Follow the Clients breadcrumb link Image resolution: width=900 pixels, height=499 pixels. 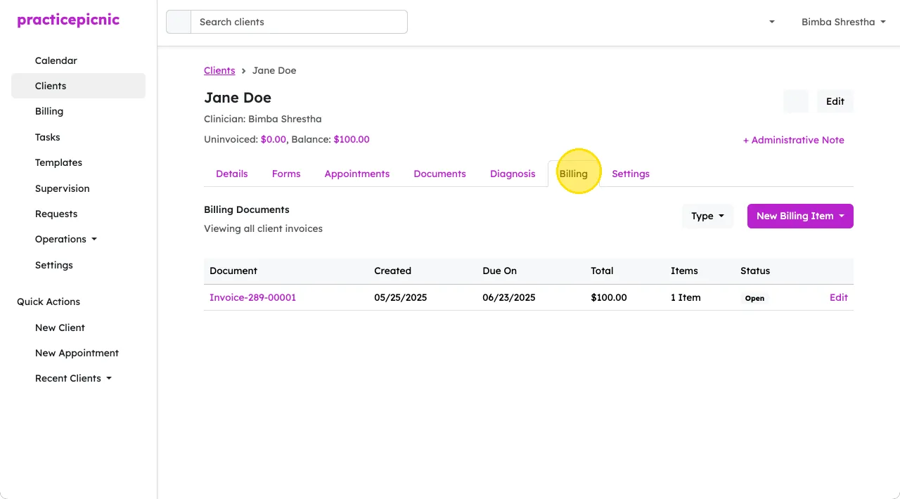pyautogui.click(x=219, y=70)
